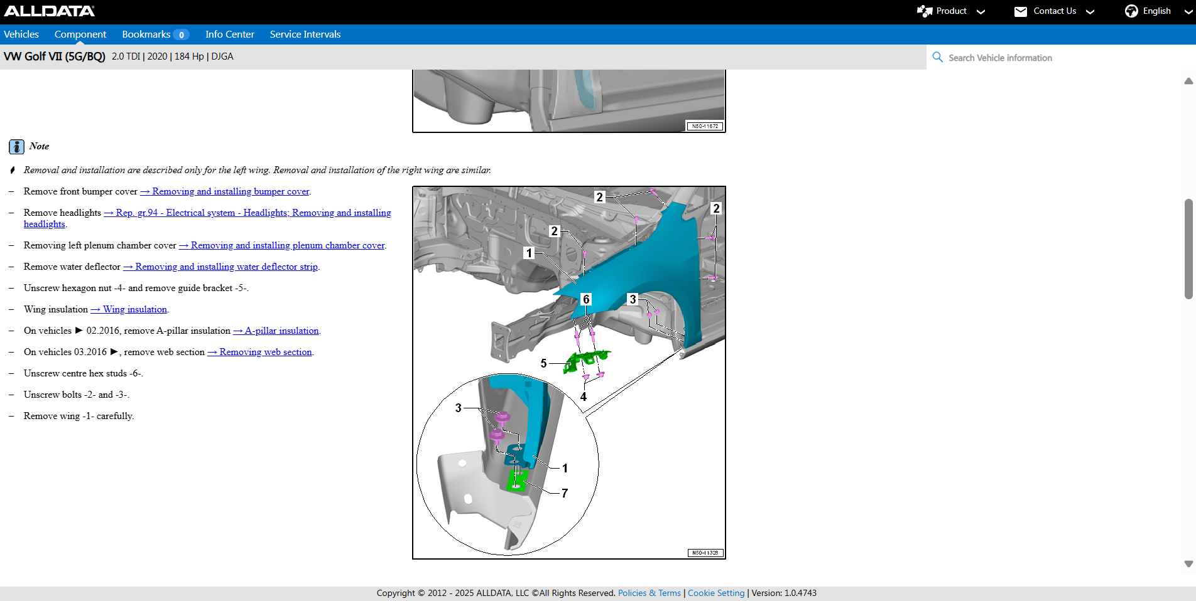
Task: Click the ALLDATA logo
Action: [x=50, y=11]
